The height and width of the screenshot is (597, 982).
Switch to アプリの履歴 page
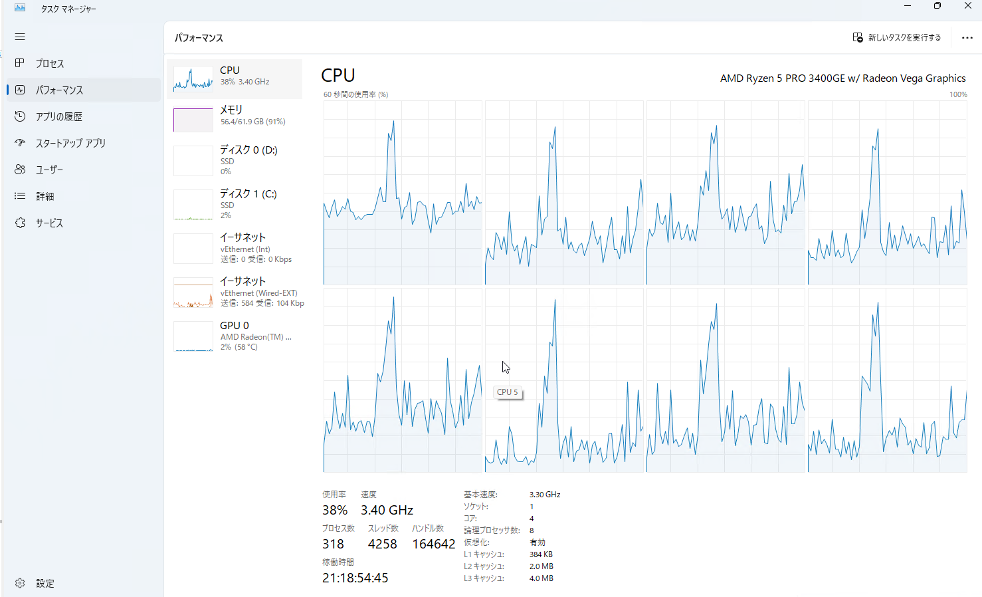coord(58,116)
